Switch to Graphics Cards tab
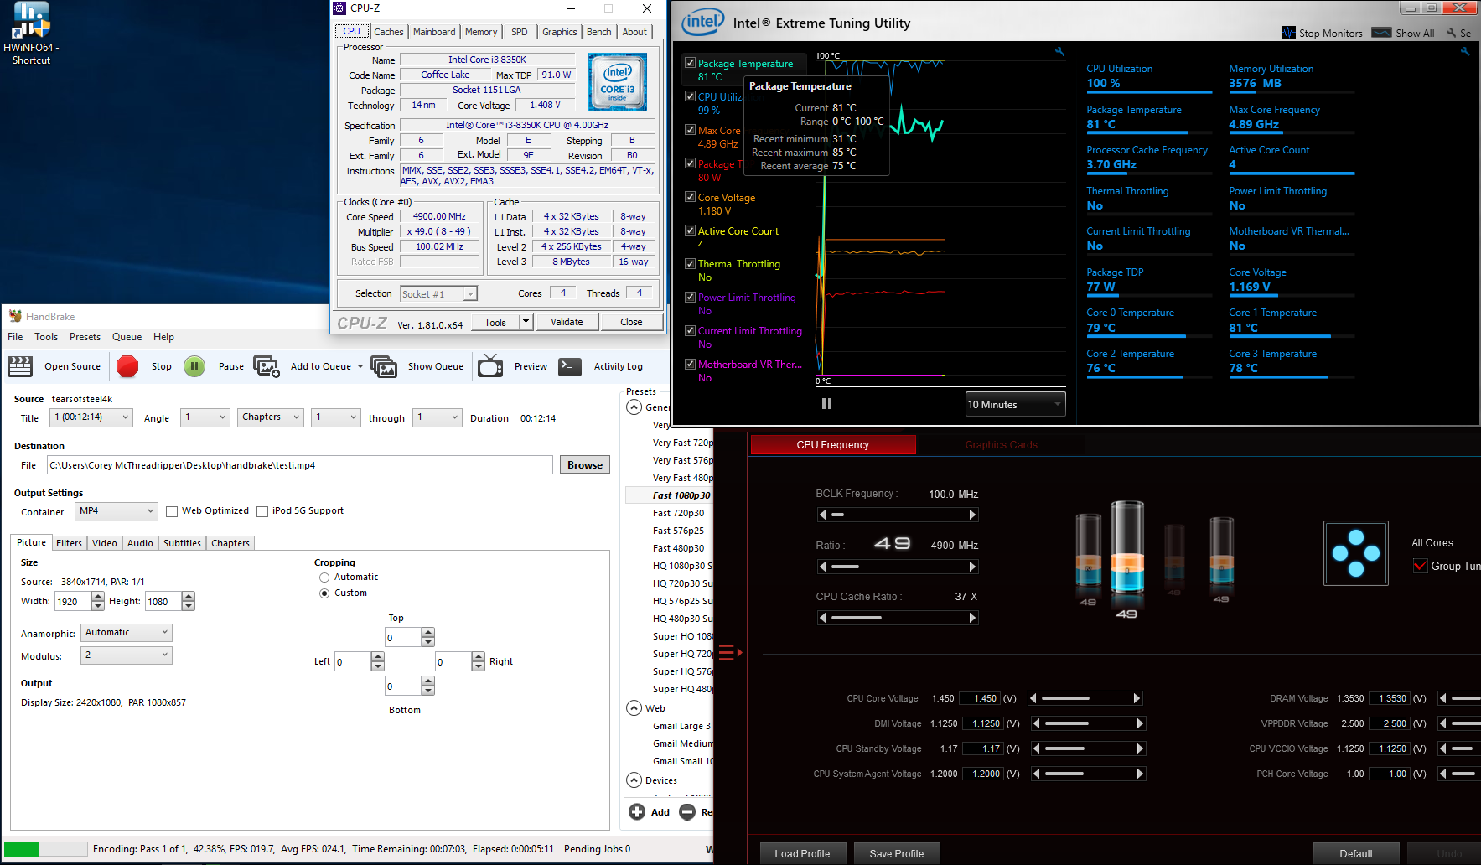 coord(1001,445)
